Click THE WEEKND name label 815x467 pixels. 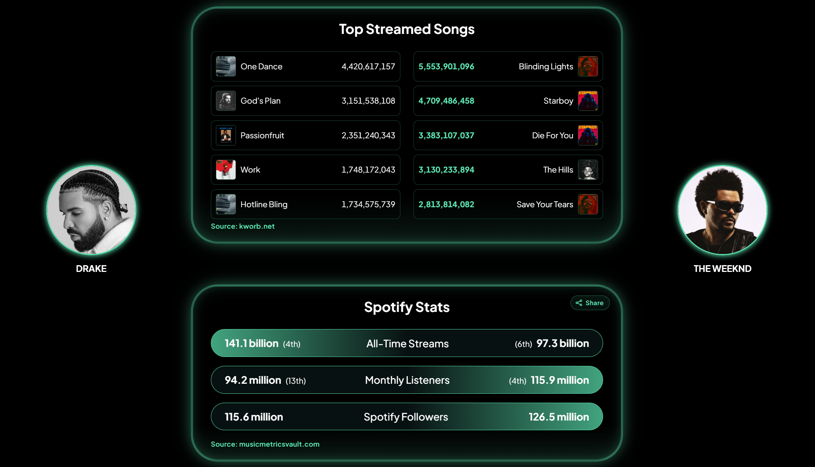click(722, 269)
